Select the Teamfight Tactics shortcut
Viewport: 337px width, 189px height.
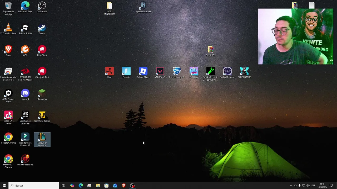(x=42, y=117)
